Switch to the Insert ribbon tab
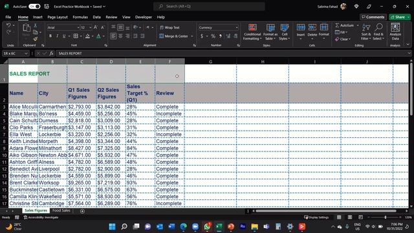The image size is (414, 233). [x=38, y=17]
